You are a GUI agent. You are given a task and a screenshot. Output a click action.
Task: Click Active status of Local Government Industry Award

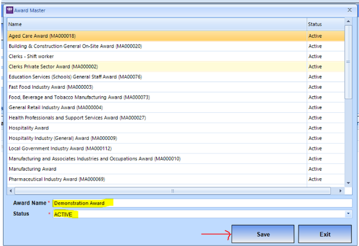pos(315,149)
